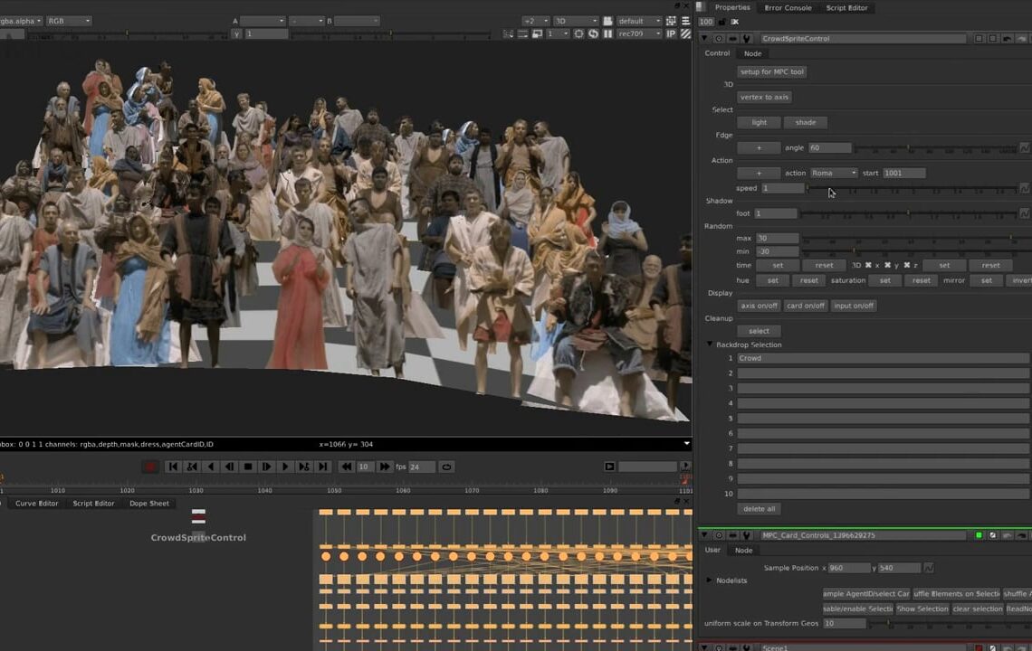Click the center-node icon in CrowdSpriteControl header
This screenshot has width=1032, height=651.
(x=992, y=38)
